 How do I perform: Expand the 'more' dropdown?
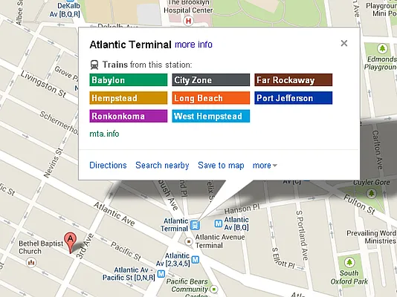(265, 166)
